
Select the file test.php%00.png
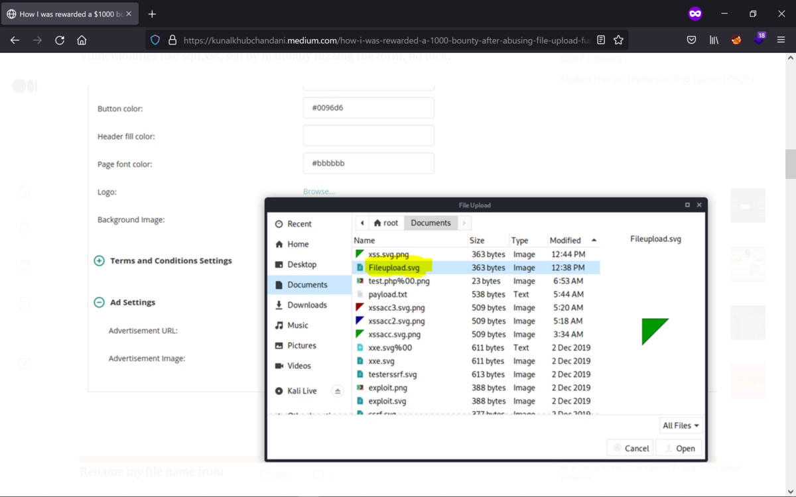click(x=476, y=281)
